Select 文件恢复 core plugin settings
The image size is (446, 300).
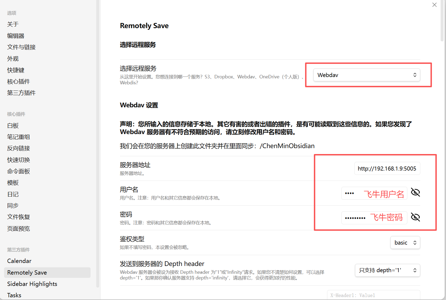pyautogui.click(x=18, y=217)
